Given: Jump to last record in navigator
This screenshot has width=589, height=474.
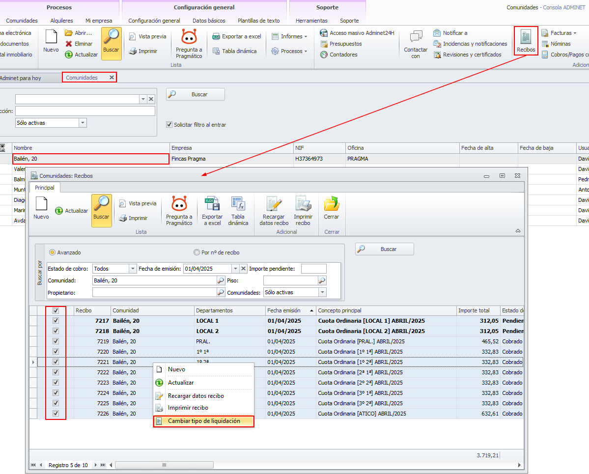Looking at the screenshot, I should [103, 465].
